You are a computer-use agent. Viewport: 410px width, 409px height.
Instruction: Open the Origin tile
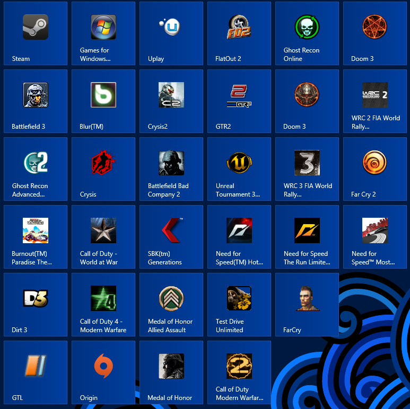point(103,372)
